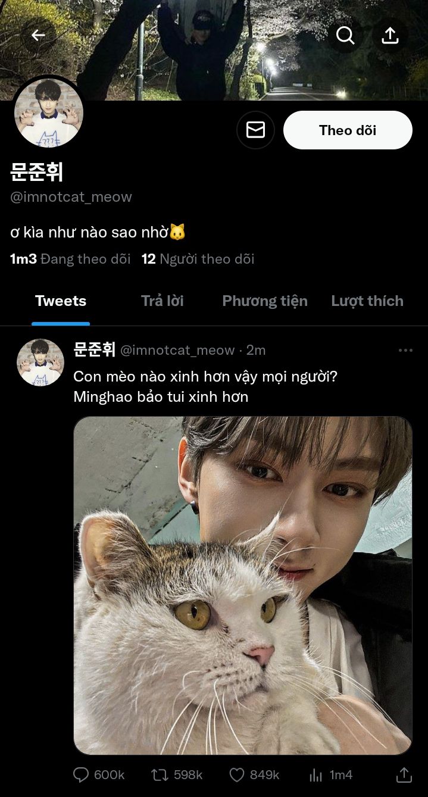This screenshot has width=428, height=797.
Task: Reply to the tweet via comment icon
Action: click(81, 774)
